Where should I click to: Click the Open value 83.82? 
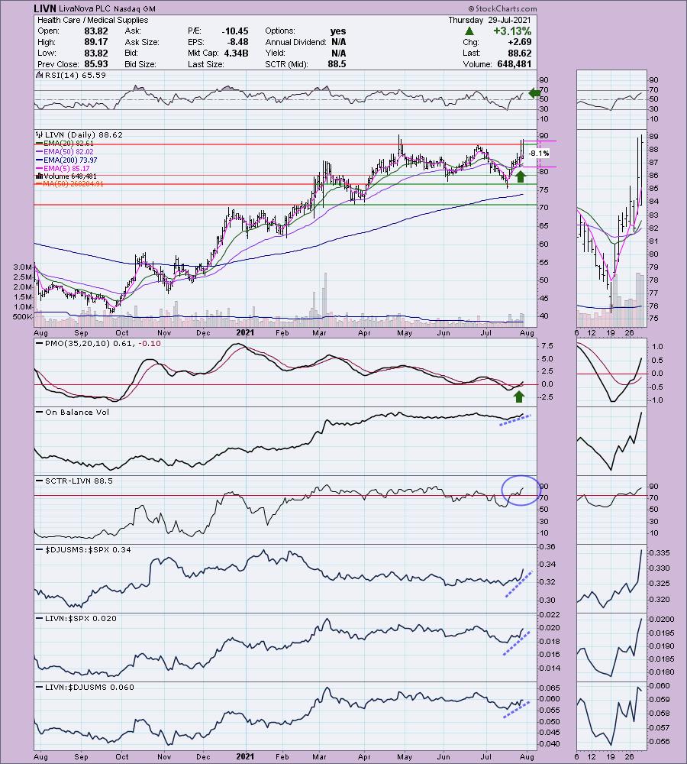[96, 31]
